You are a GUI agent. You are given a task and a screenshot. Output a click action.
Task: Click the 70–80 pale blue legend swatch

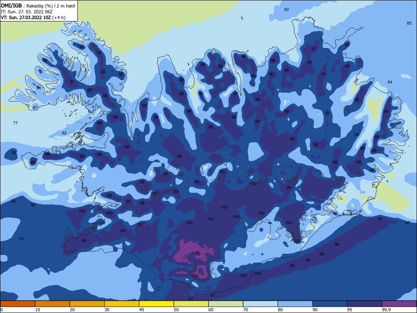(260, 304)
